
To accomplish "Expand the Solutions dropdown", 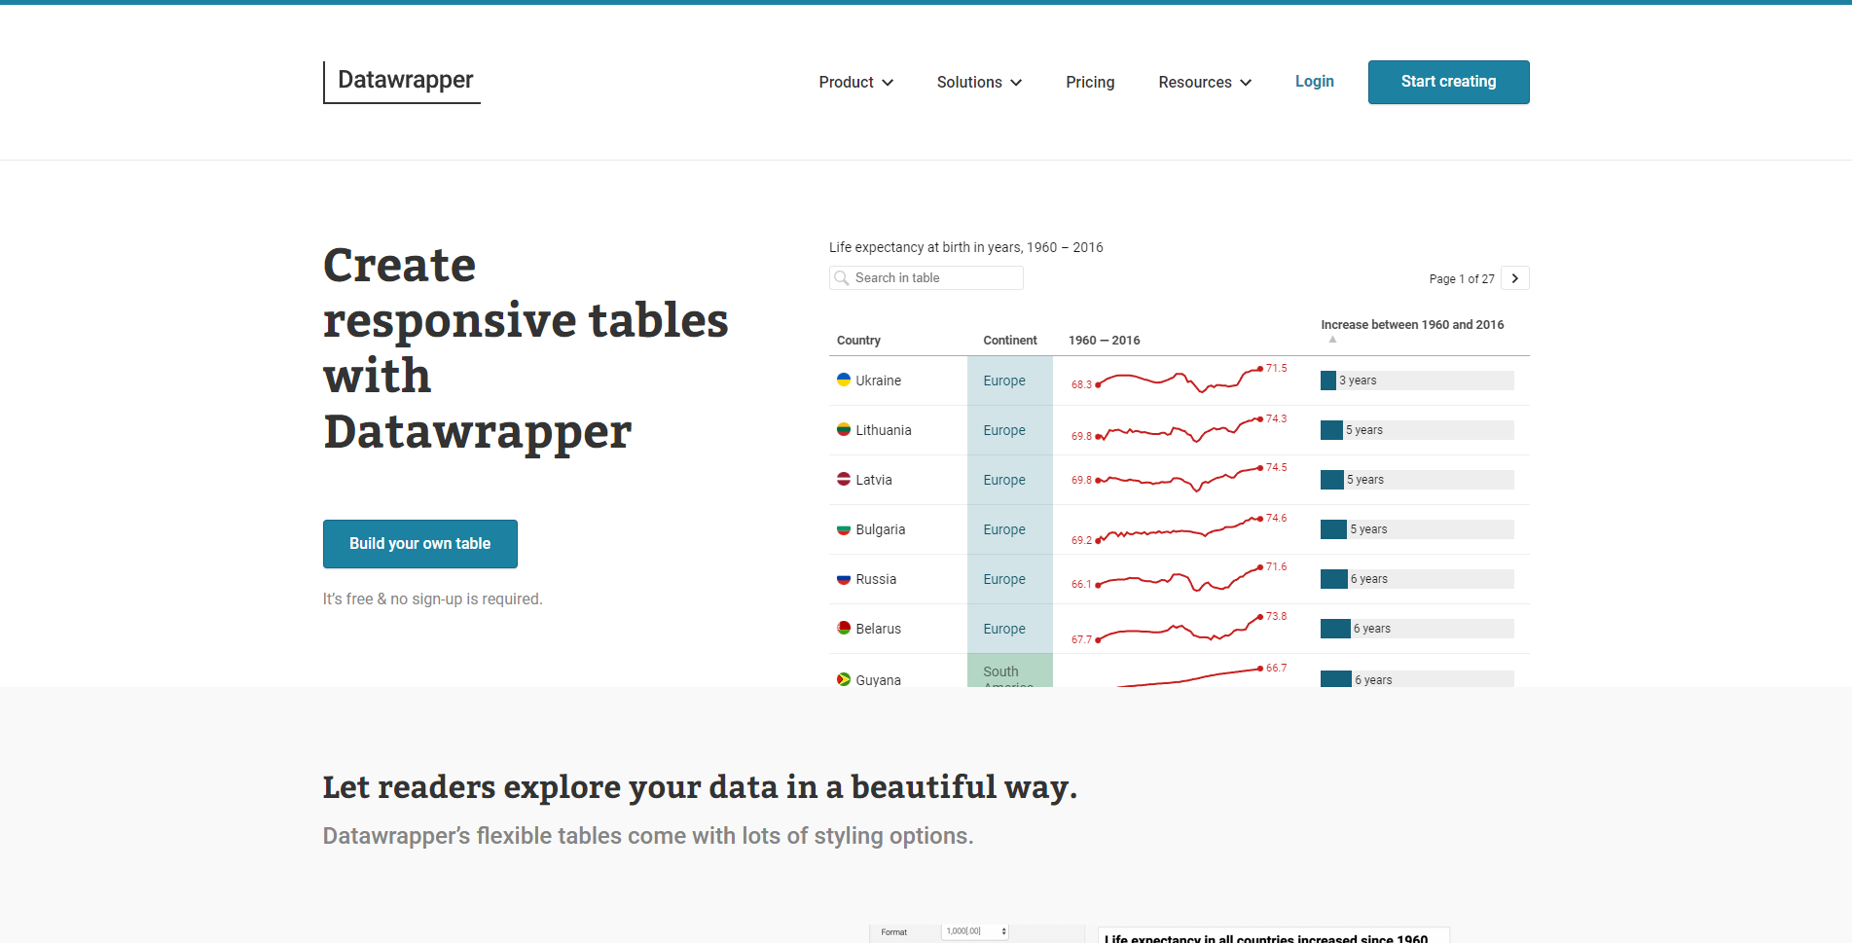I will tap(979, 83).
